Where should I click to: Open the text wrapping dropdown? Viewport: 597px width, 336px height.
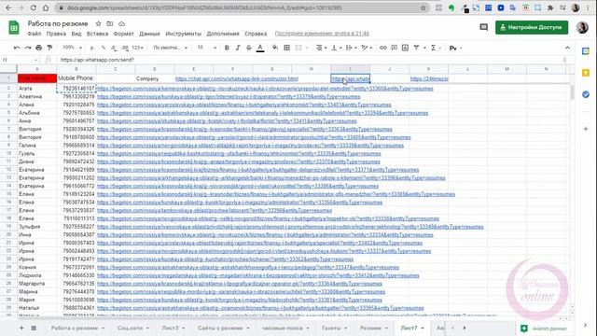(351, 48)
